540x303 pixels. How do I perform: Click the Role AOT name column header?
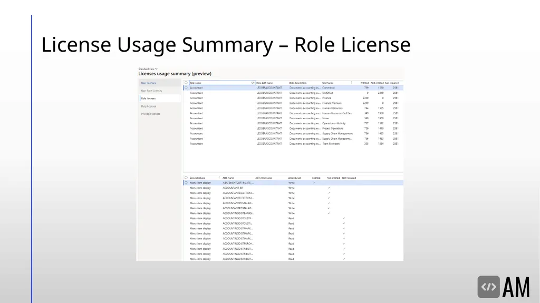[x=265, y=83]
